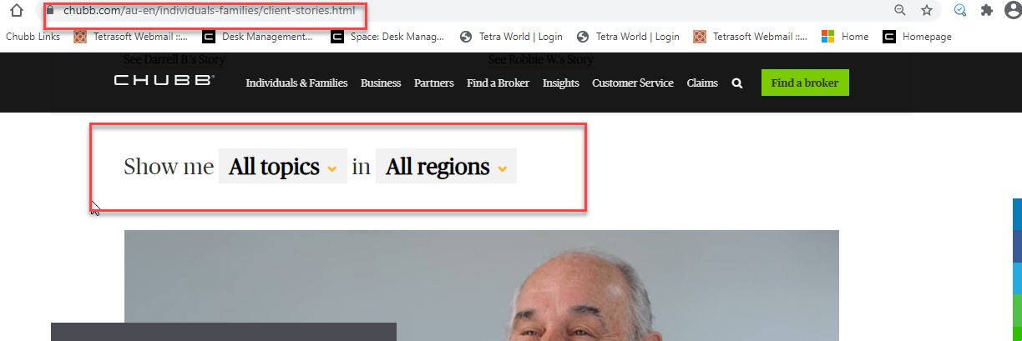
Task: Click the CHUBB logo
Action: point(164,81)
